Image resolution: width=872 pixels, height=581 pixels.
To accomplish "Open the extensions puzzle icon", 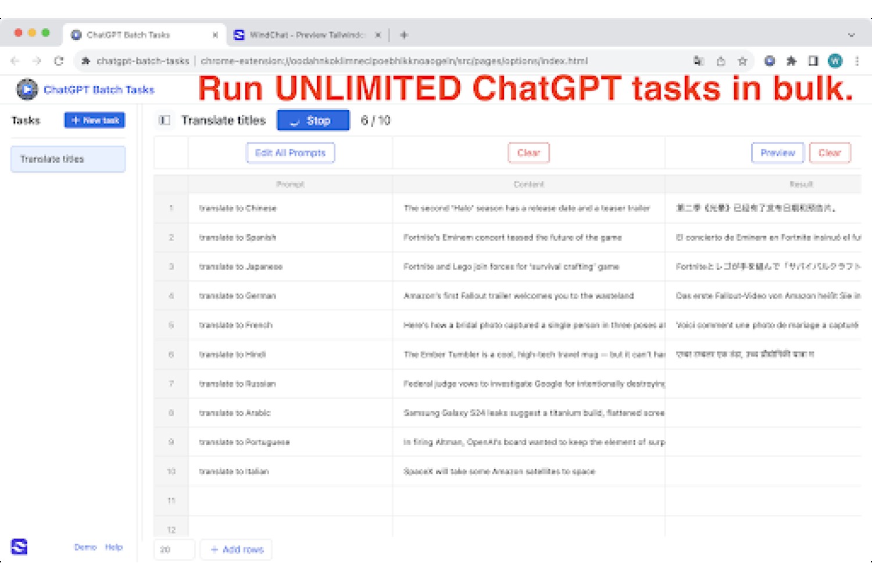I will click(791, 60).
